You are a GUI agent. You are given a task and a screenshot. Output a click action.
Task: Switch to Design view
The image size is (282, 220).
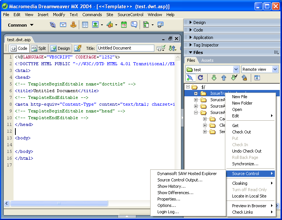click(60, 48)
